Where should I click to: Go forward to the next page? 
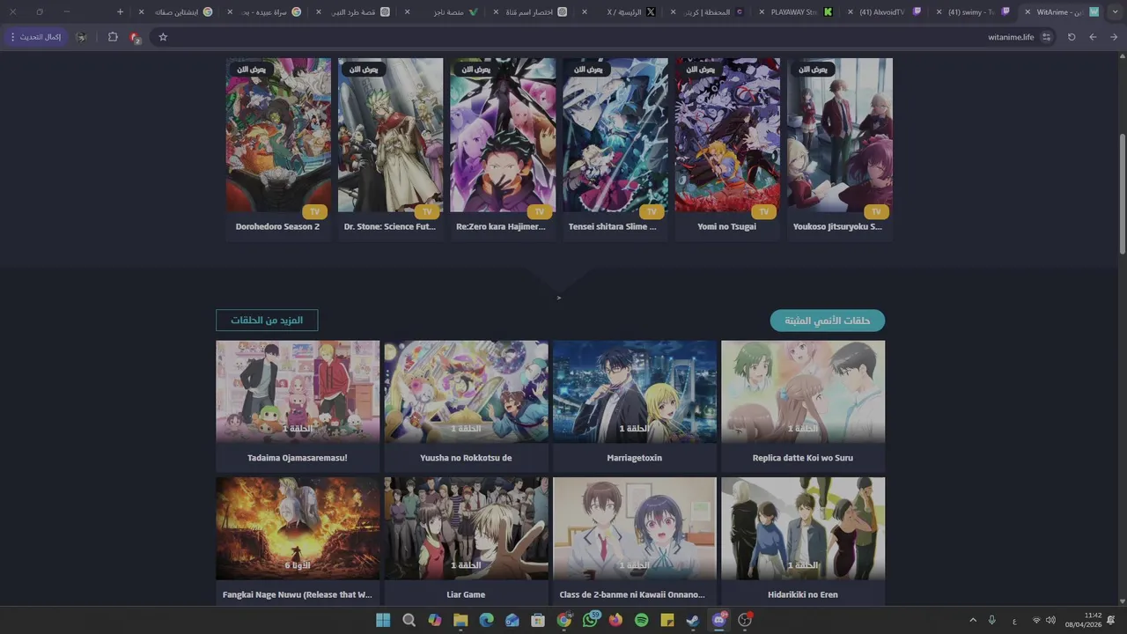1093,37
